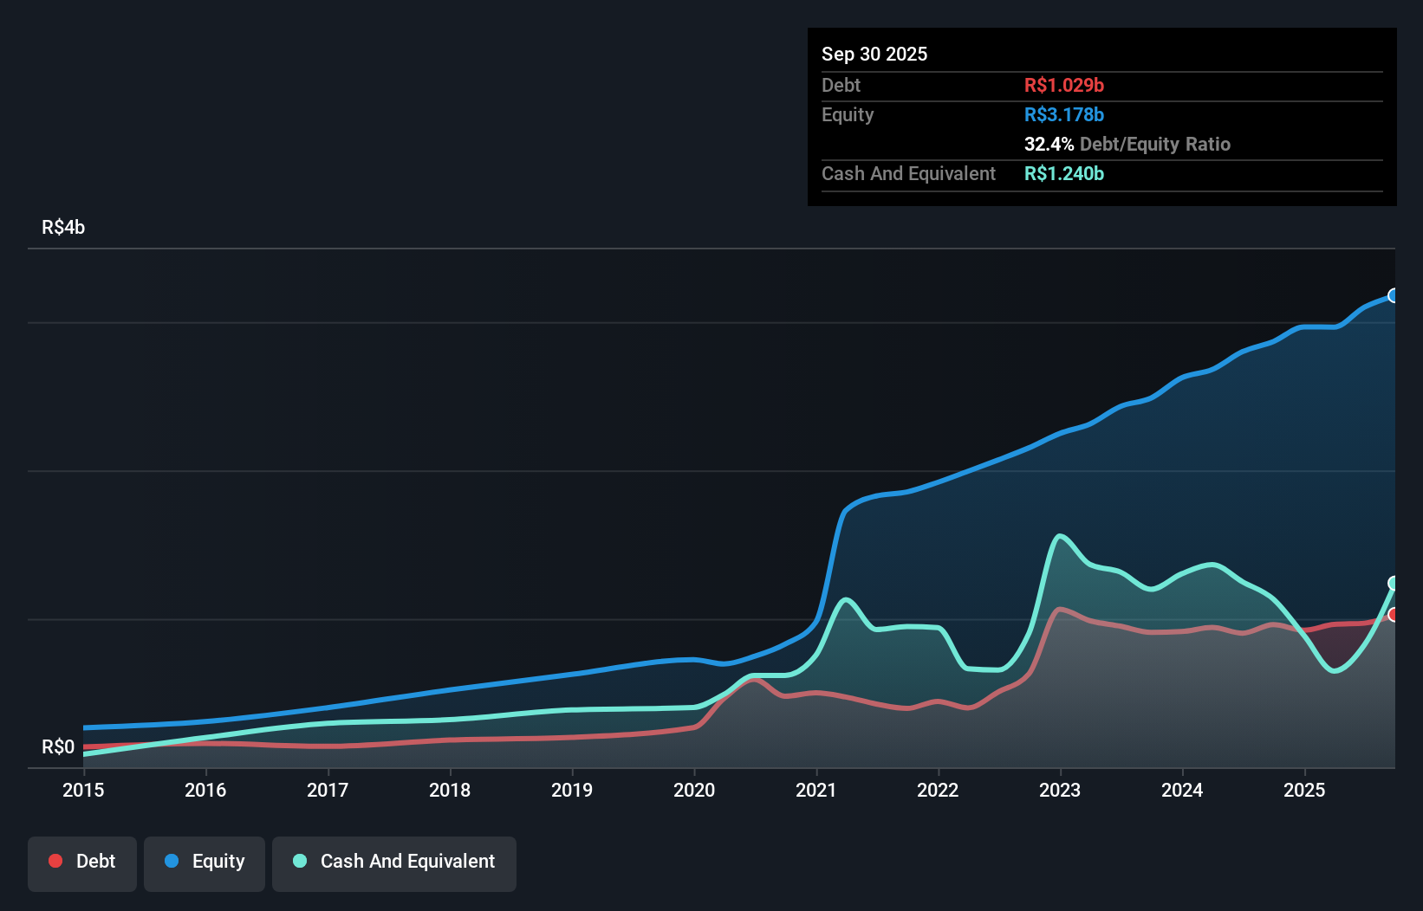Click the R$1.240b Cash value in the tooltip
Viewport: 1423px width, 911px height.
pyautogui.click(x=1063, y=174)
